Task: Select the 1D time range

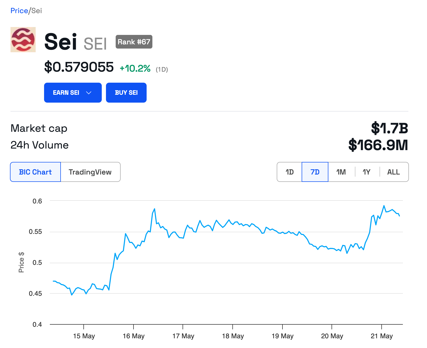Action: pyautogui.click(x=290, y=172)
